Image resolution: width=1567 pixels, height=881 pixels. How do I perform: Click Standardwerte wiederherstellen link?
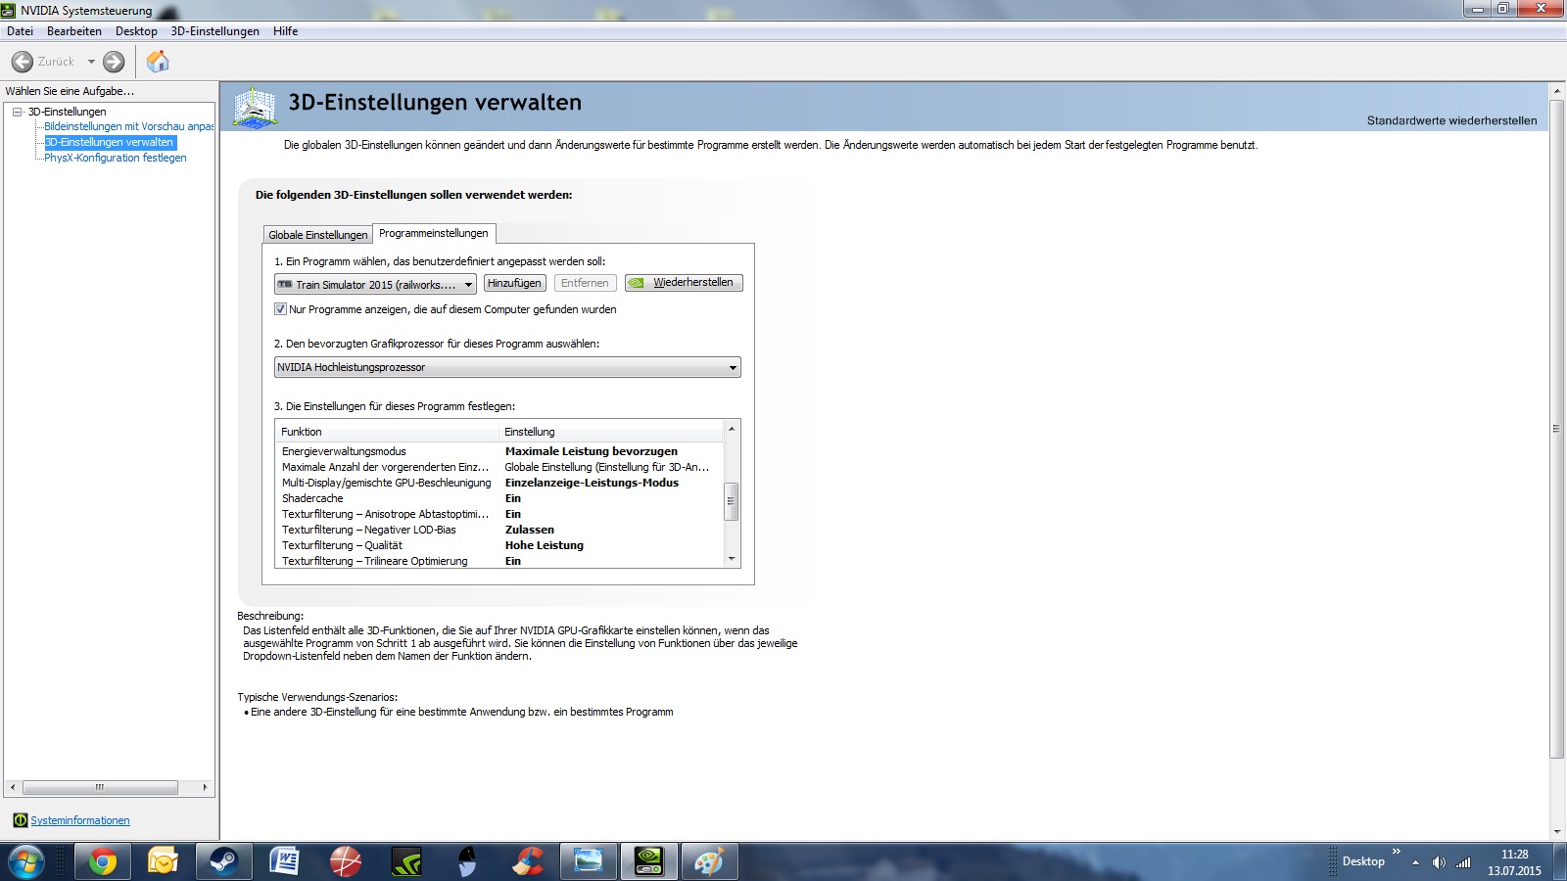pos(1451,120)
